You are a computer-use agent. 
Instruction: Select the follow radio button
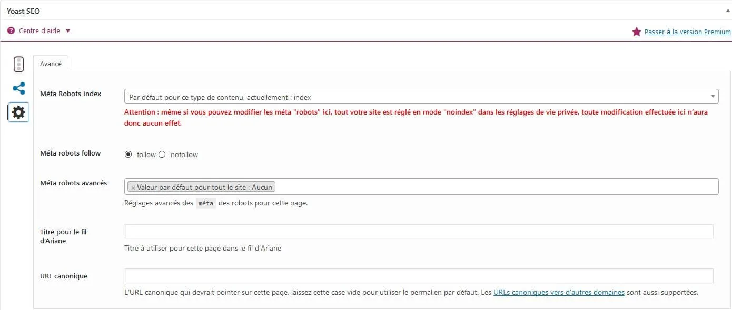(x=128, y=154)
